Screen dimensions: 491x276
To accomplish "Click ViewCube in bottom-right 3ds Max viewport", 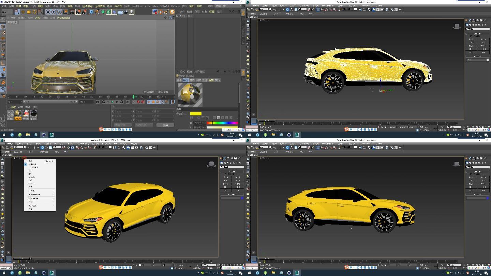I will [457, 164].
